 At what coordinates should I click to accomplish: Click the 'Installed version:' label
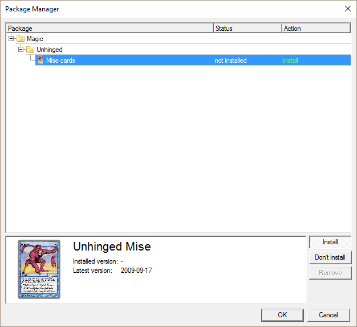pos(95,261)
